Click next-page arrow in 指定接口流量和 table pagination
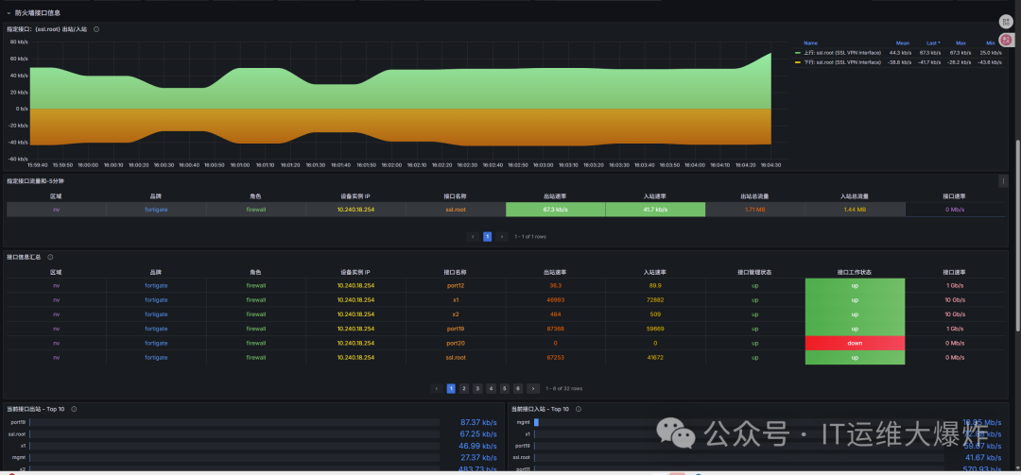The width and height of the screenshot is (1021, 475). (x=502, y=237)
